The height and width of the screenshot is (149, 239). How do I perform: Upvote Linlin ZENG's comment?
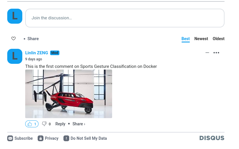click(32, 124)
